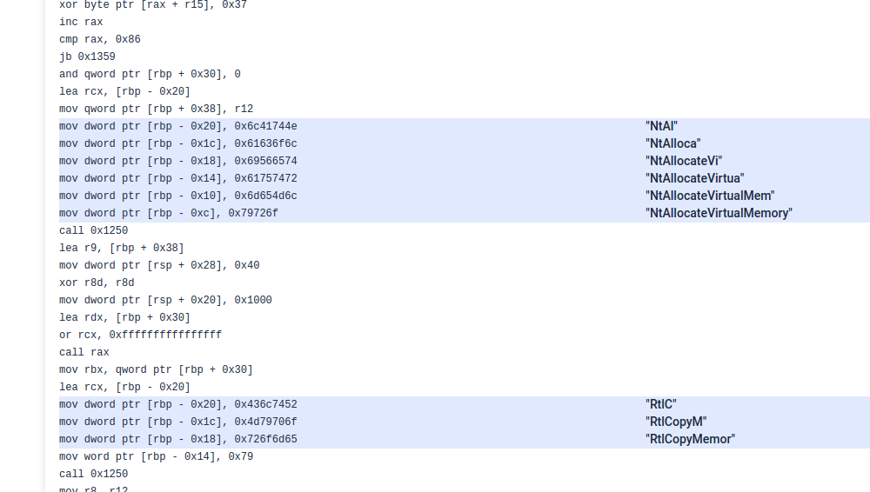Click 'and qword ptr [rbp + 0x30], 0' line

pos(150,74)
